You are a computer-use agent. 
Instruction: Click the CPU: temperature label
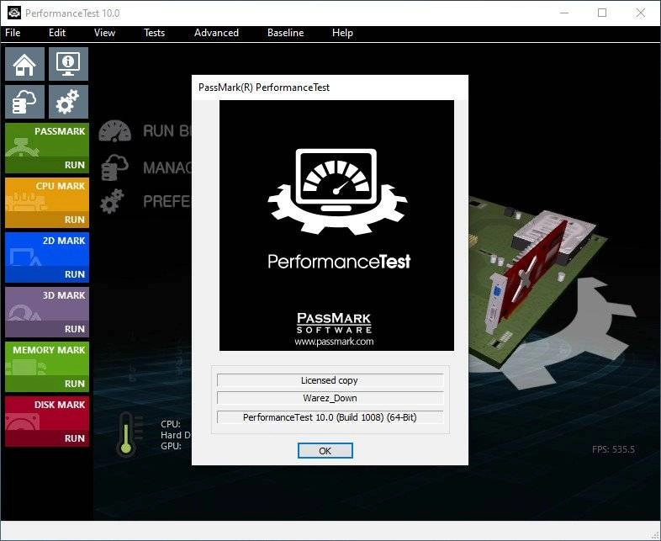coord(171,424)
